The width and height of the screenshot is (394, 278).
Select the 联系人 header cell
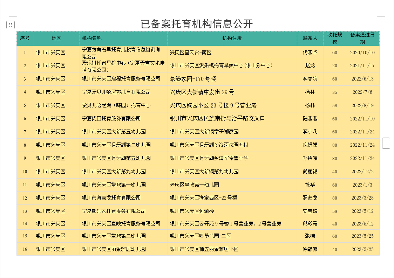point(310,38)
